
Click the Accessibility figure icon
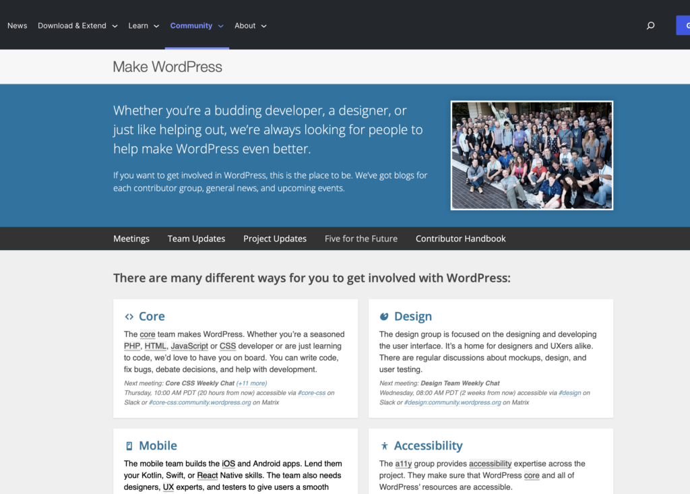click(384, 446)
